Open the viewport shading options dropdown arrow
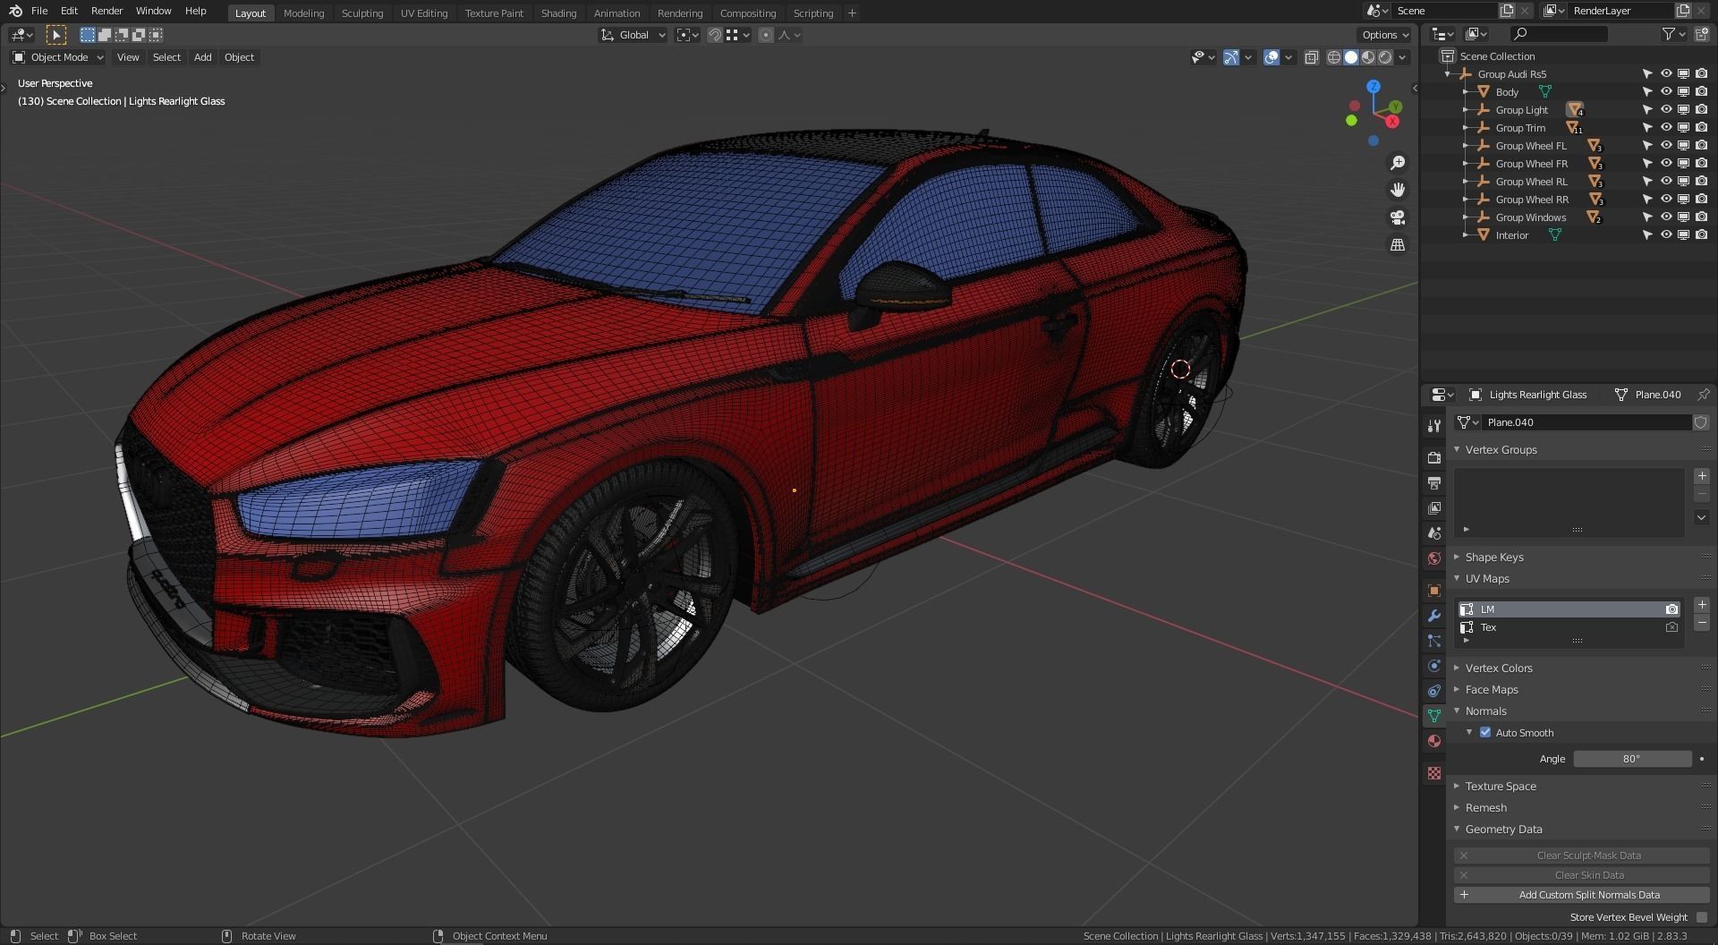1718x945 pixels. pyautogui.click(x=1403, y=57)
